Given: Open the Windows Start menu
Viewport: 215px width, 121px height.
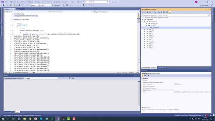Looking at the screenshot, I should coord(3,119).
